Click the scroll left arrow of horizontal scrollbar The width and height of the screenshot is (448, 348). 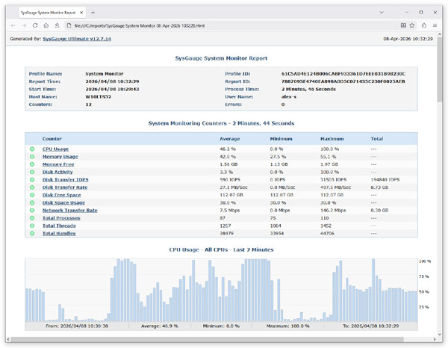(x=8, y=340)
